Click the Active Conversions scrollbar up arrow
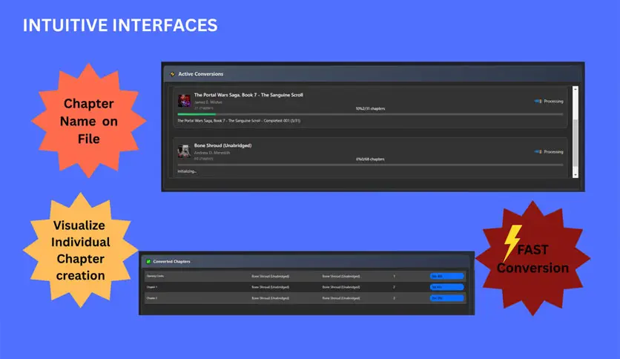Image resolution: width=620 pixels, height=359 pixels. [576, 90]
